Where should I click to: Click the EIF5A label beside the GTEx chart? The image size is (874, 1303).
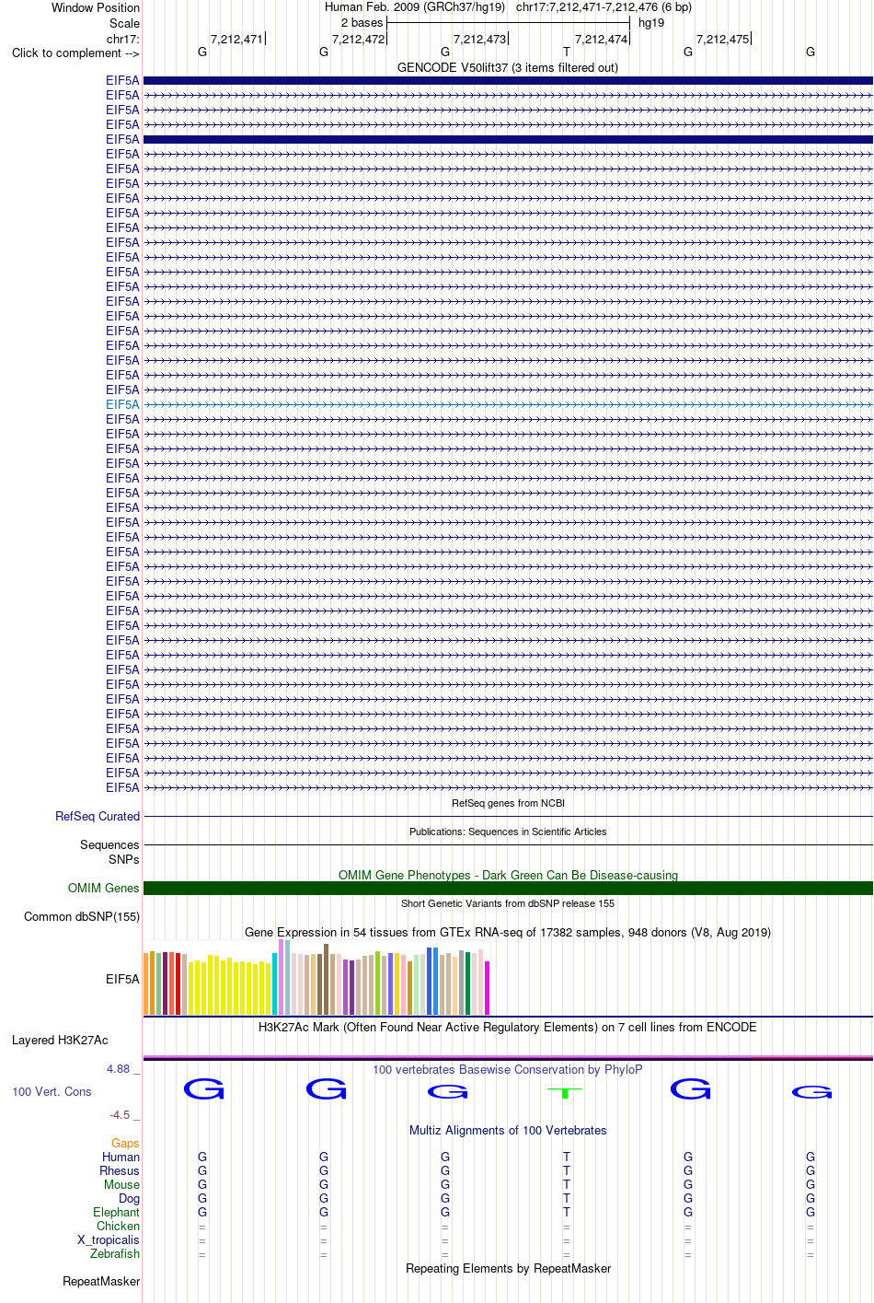pyautogui.click(x=122, y=979)
